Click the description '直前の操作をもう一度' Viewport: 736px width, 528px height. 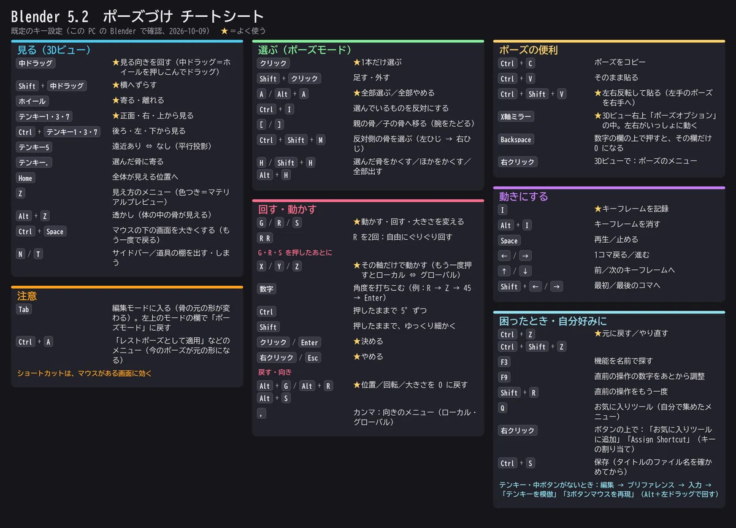coord(631,392)
